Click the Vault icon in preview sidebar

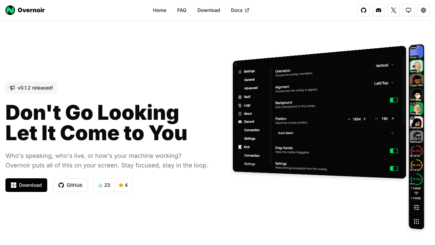point(240,97)
